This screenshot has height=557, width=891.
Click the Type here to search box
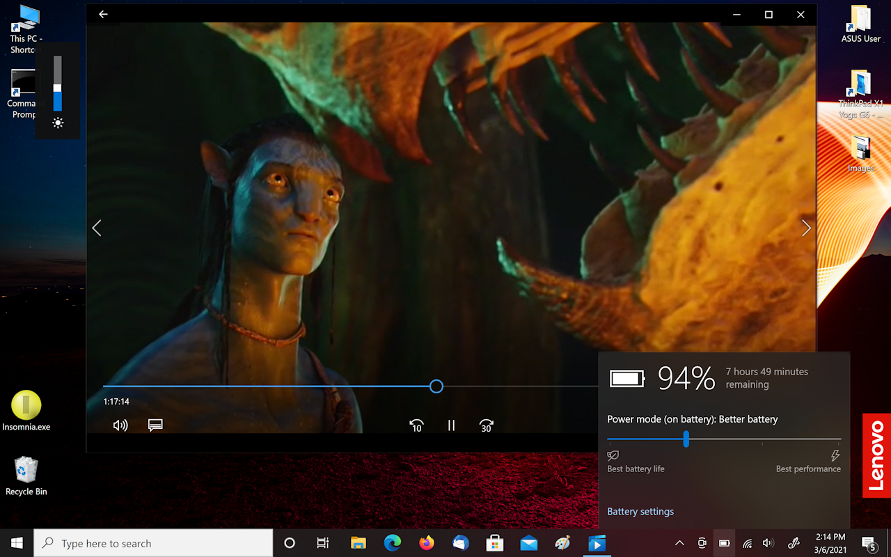(153, 543)
